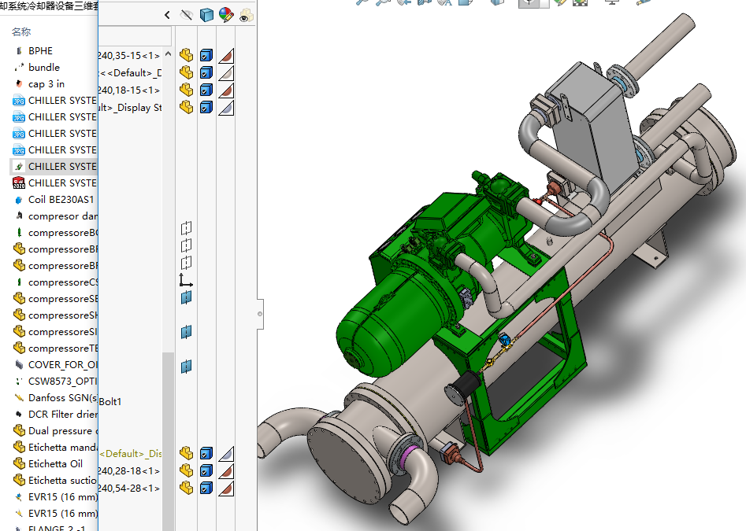Image resolution: width=746 pixels, height=531 pixels.
Task: Toggle visibility icon for 240,35-15<1> row
Action: [186, 55]
